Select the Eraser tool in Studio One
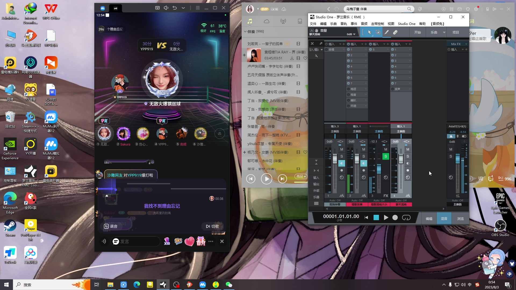 (395, 32)
